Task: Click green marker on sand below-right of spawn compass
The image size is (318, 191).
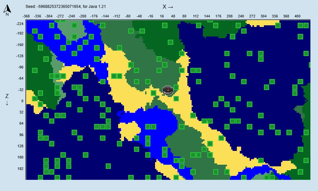Action: pos(176,99)
